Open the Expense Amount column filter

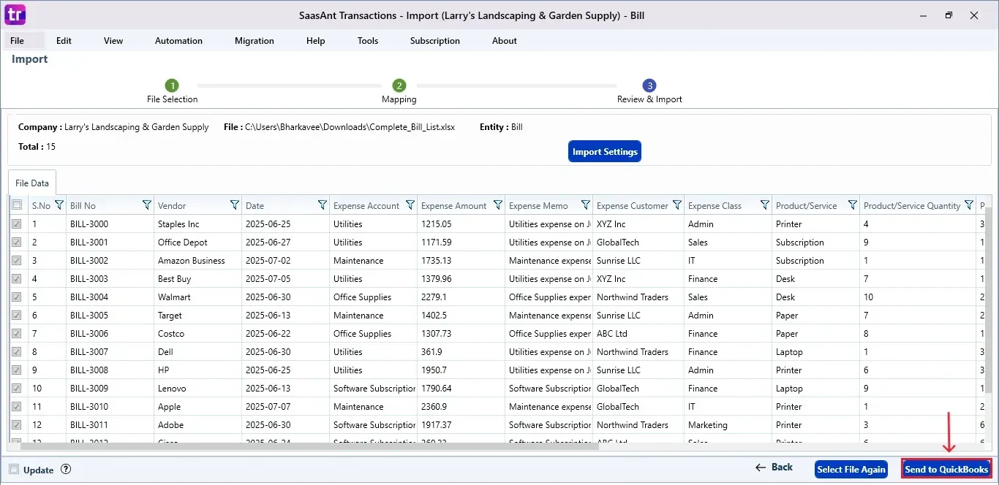click(x=498, y=205)
